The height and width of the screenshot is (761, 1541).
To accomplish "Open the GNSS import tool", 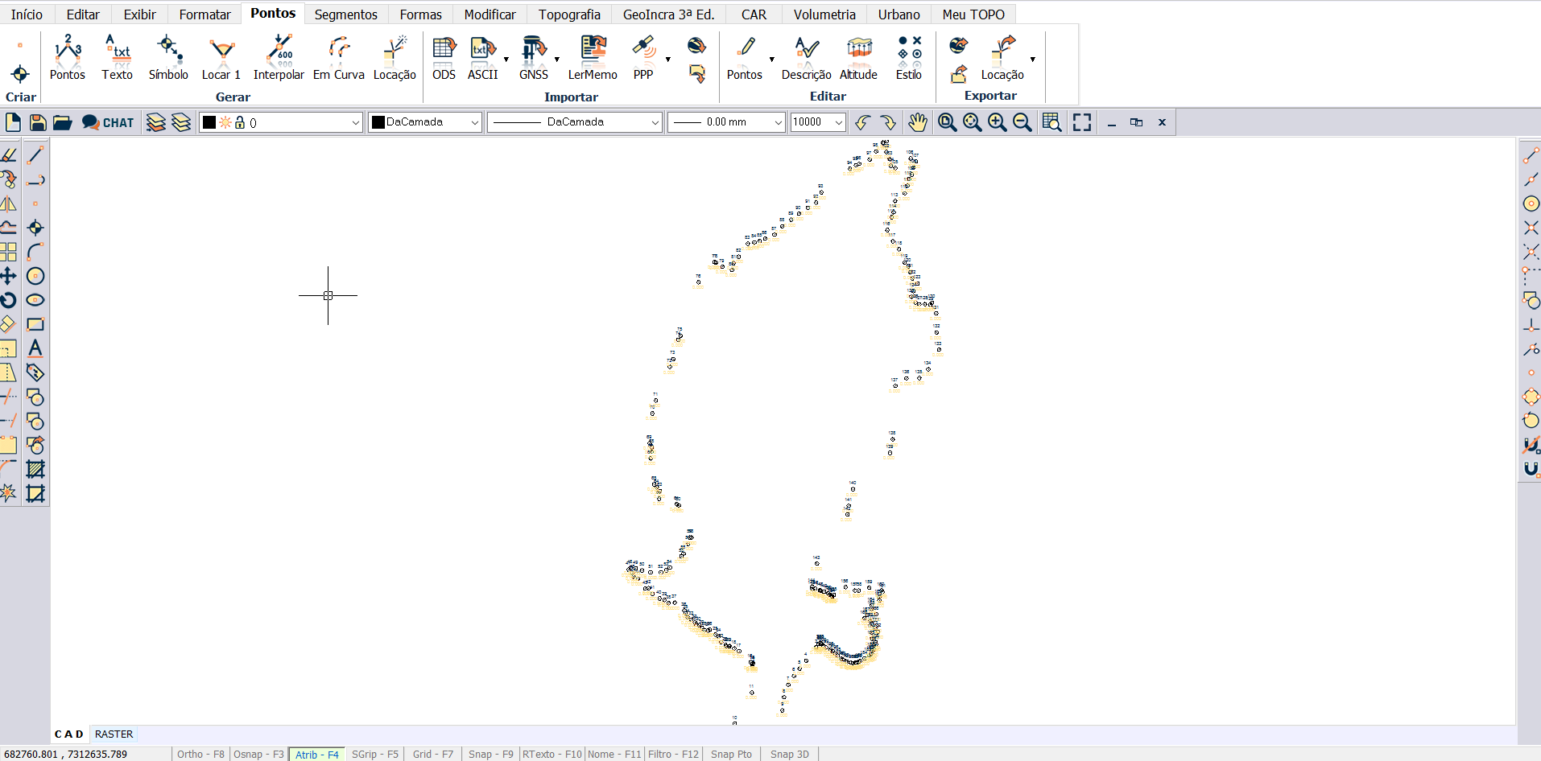I will 533,56.
